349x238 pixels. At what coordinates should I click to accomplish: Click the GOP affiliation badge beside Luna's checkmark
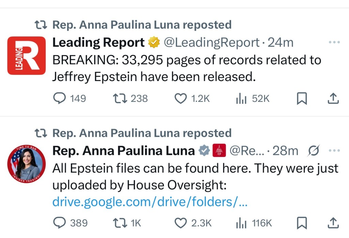(x=220, y=150)
